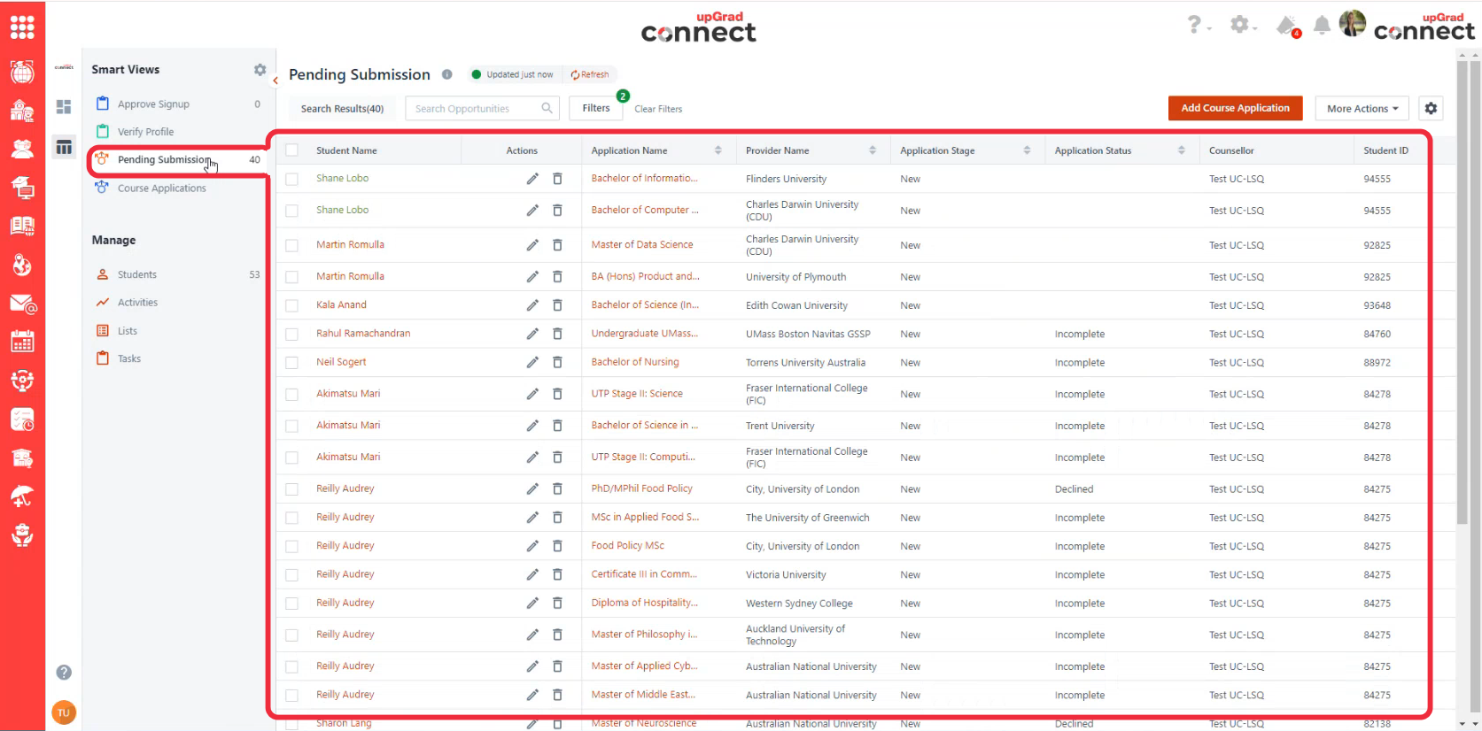Click the info icon next to Pending Submission
1482x731 pixels.
(447, 74)
